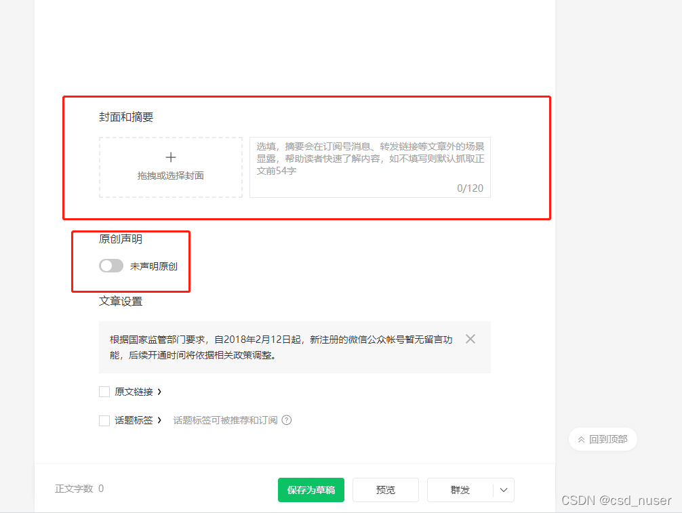Enable the 话题标签 checkbox

pos(104,420)
